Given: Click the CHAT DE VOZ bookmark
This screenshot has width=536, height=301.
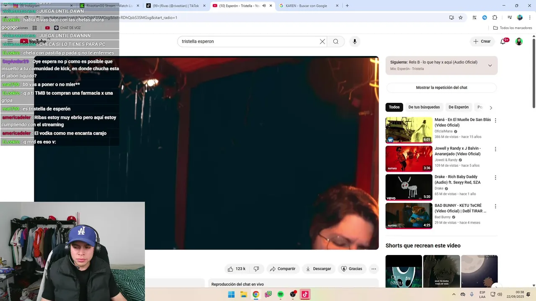Looking at the screenshot, I should tap(67, 28).
